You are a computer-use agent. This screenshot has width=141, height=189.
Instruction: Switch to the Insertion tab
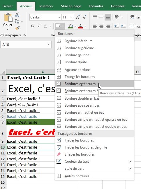[x=46, y=6]
